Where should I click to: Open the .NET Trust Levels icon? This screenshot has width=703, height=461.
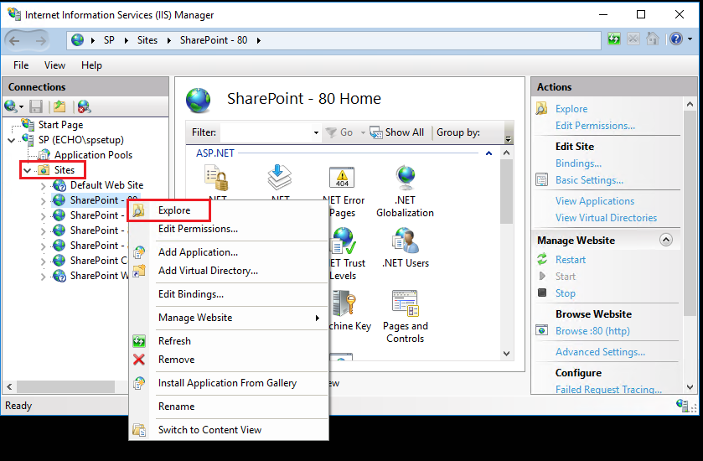tap(344, 241)
